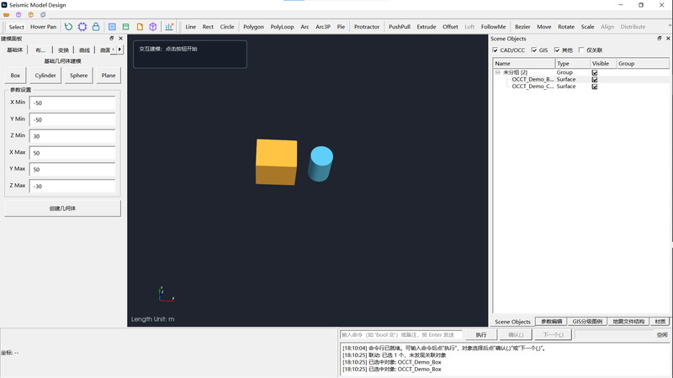Click the orange open-folder icon in top bar
The image size is (673, 378).
tap(6, 15)
